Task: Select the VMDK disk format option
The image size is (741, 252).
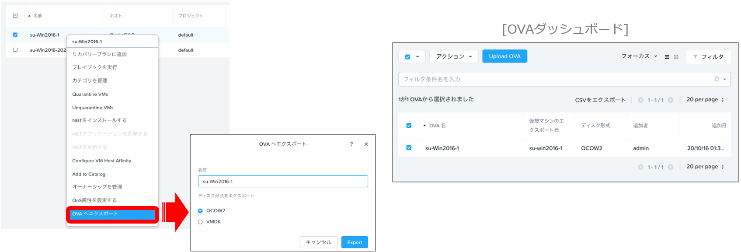Action: pyautogui.click(x=200, y=222)
